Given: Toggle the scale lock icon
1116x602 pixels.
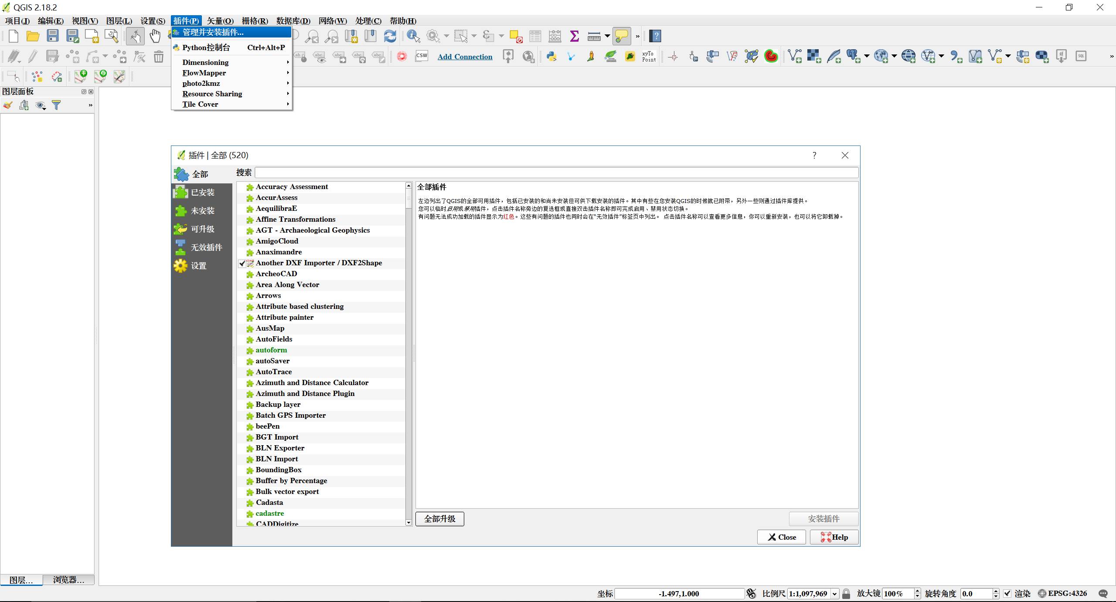Looking at the screenshot, I should [x=846, y=593].
